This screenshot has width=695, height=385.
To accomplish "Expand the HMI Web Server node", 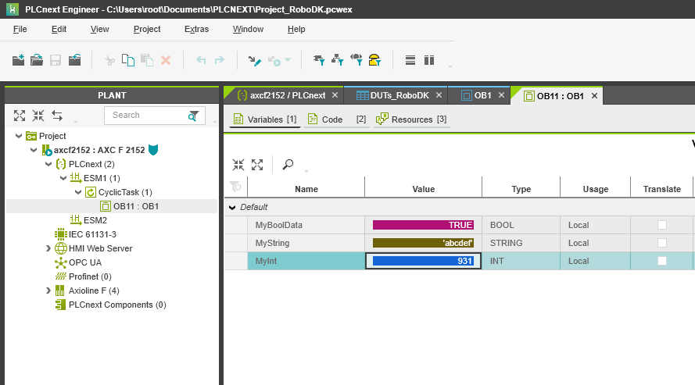I will (48, 248).
